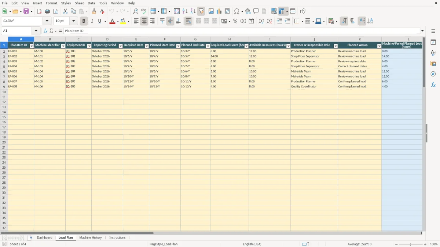Toggle Wrap Text
The image size is (440, 247).
tap(188, 21)
